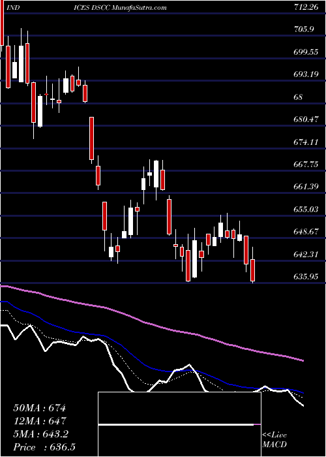The width and height of the screenshot is (326, 457).
Task: Click the last red candlestick near 635.95
Action: (x=253, y=270)
